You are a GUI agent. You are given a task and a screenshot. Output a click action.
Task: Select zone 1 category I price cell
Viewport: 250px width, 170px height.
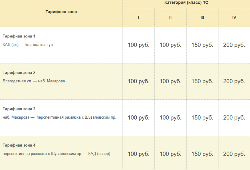(138, 45)
